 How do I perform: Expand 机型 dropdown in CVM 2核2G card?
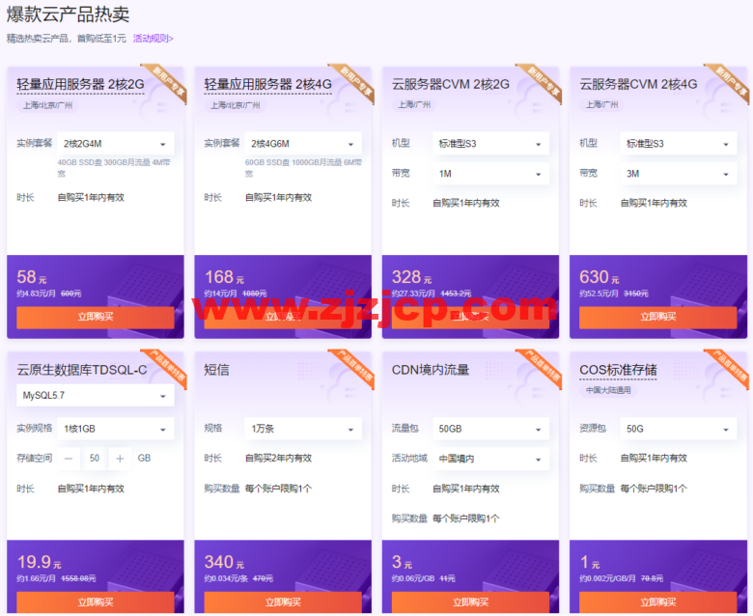point(490,144)
